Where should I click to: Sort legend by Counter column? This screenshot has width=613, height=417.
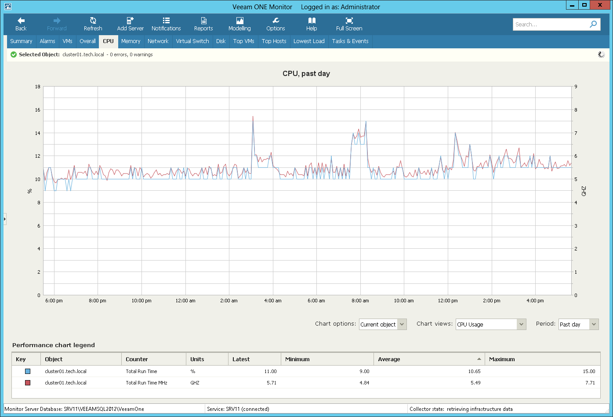pos(153,359)
